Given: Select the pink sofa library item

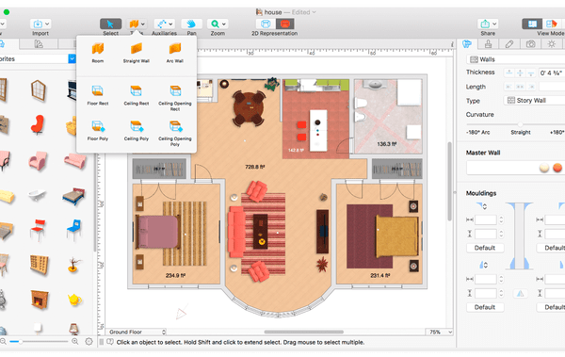Looking at the screenshot, I should click(75, 161).
